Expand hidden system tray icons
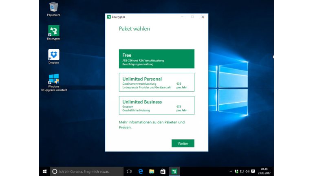 click(231, 172)
